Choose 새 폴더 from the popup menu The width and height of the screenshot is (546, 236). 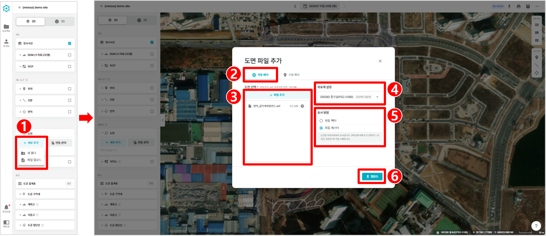31,153
